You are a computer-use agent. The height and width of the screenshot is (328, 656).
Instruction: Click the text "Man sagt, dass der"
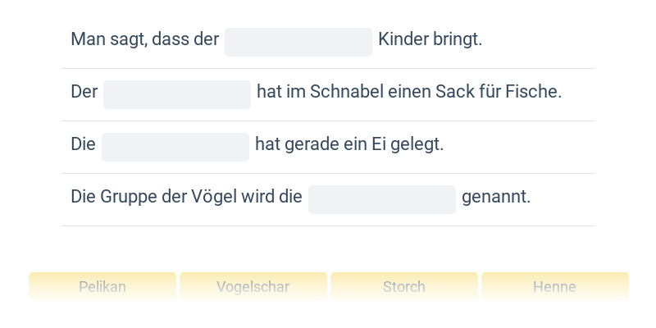(144, 39)
